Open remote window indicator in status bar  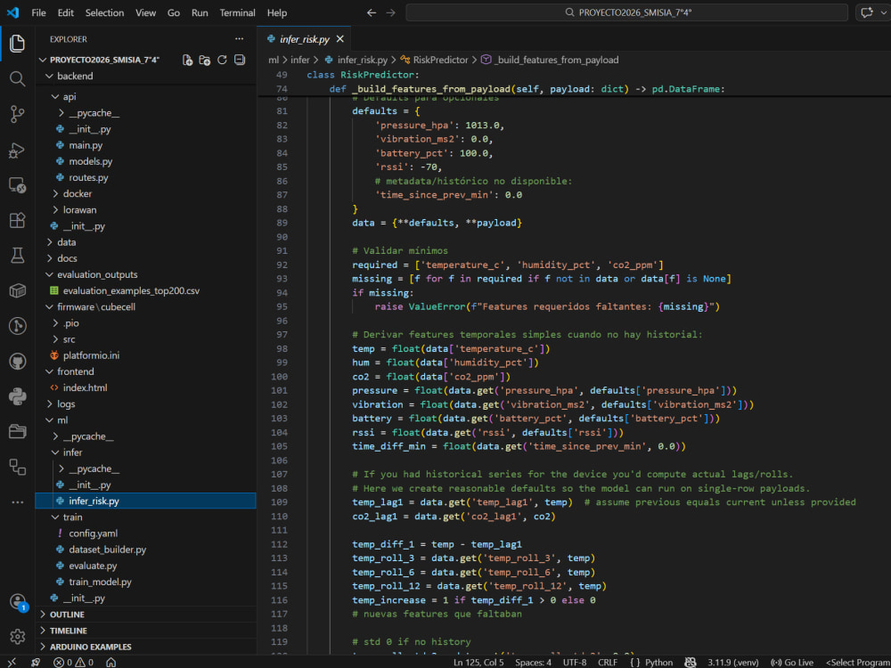click(x=12, y=663)
